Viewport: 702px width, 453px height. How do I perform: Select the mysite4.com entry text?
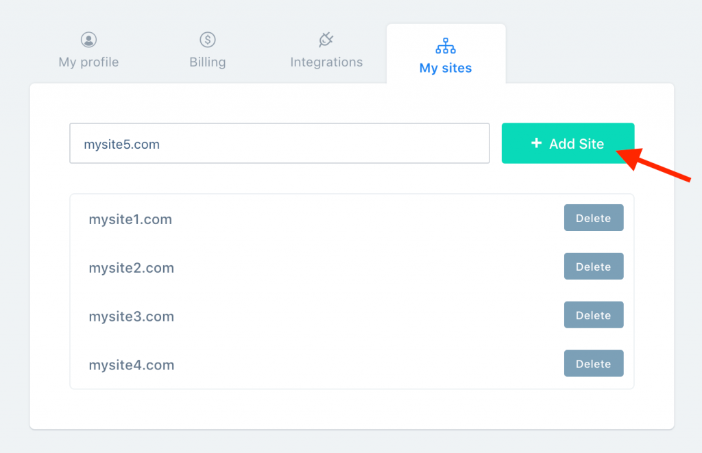(x=131, y=365)
